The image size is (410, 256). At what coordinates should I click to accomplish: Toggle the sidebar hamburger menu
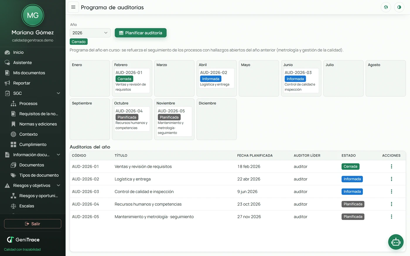pyautogui.click(x=73, y=7)
